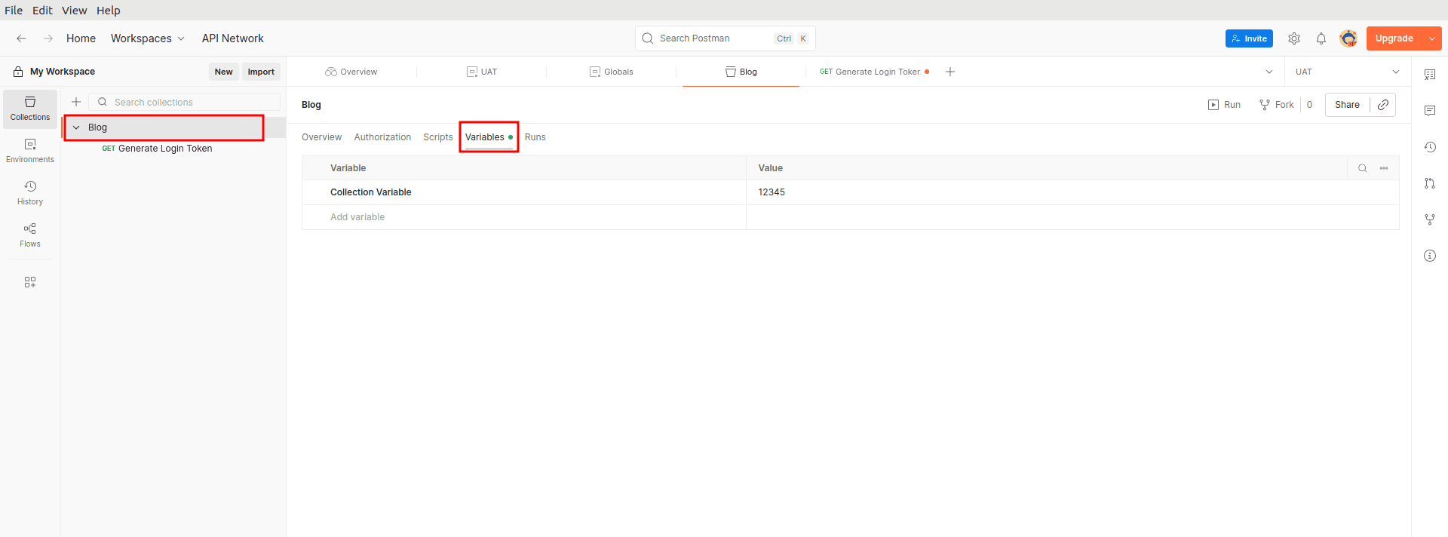Image resolution: width=1448 pixels, height=537 pixels.
Task: Open the Workspaces dropdown
Action: [x=147, y=38]
